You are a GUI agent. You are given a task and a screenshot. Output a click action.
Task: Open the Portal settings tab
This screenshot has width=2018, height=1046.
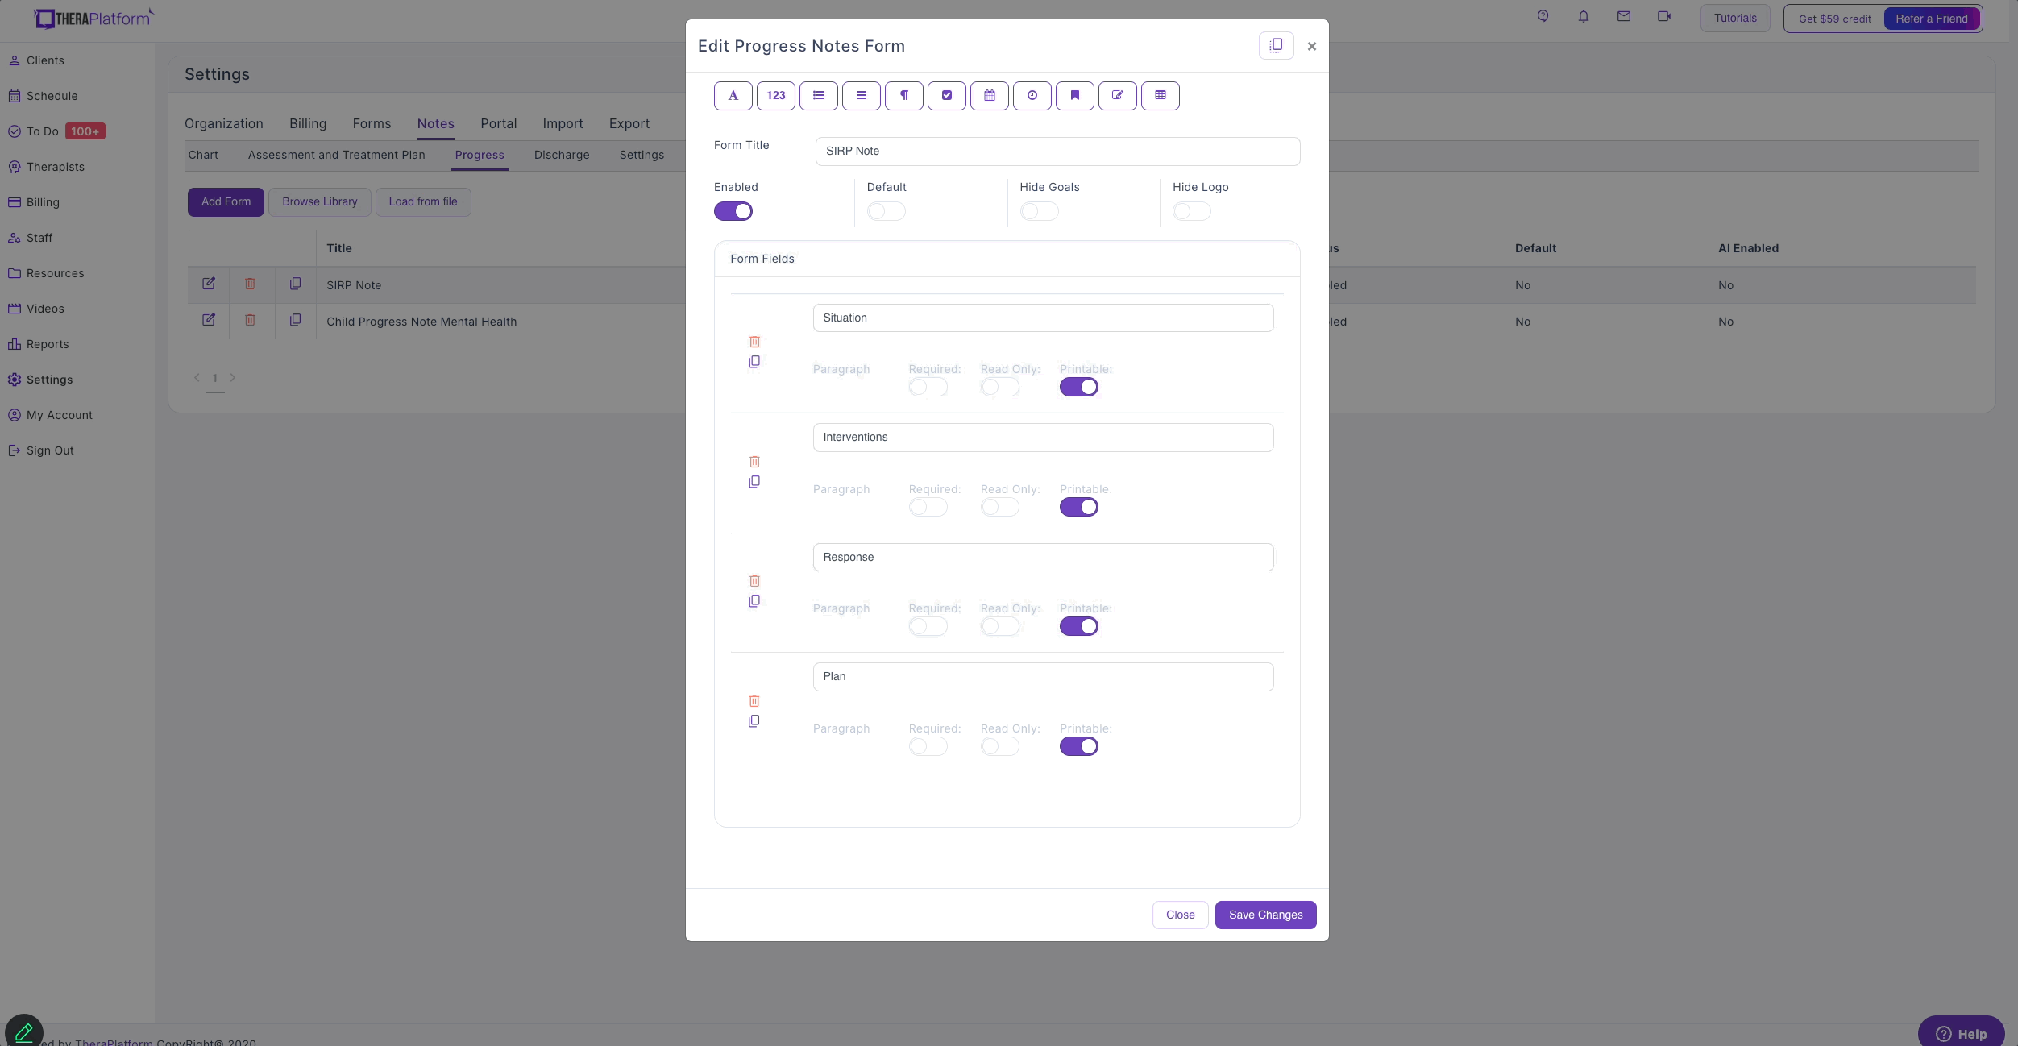click(x=499, y=123)
